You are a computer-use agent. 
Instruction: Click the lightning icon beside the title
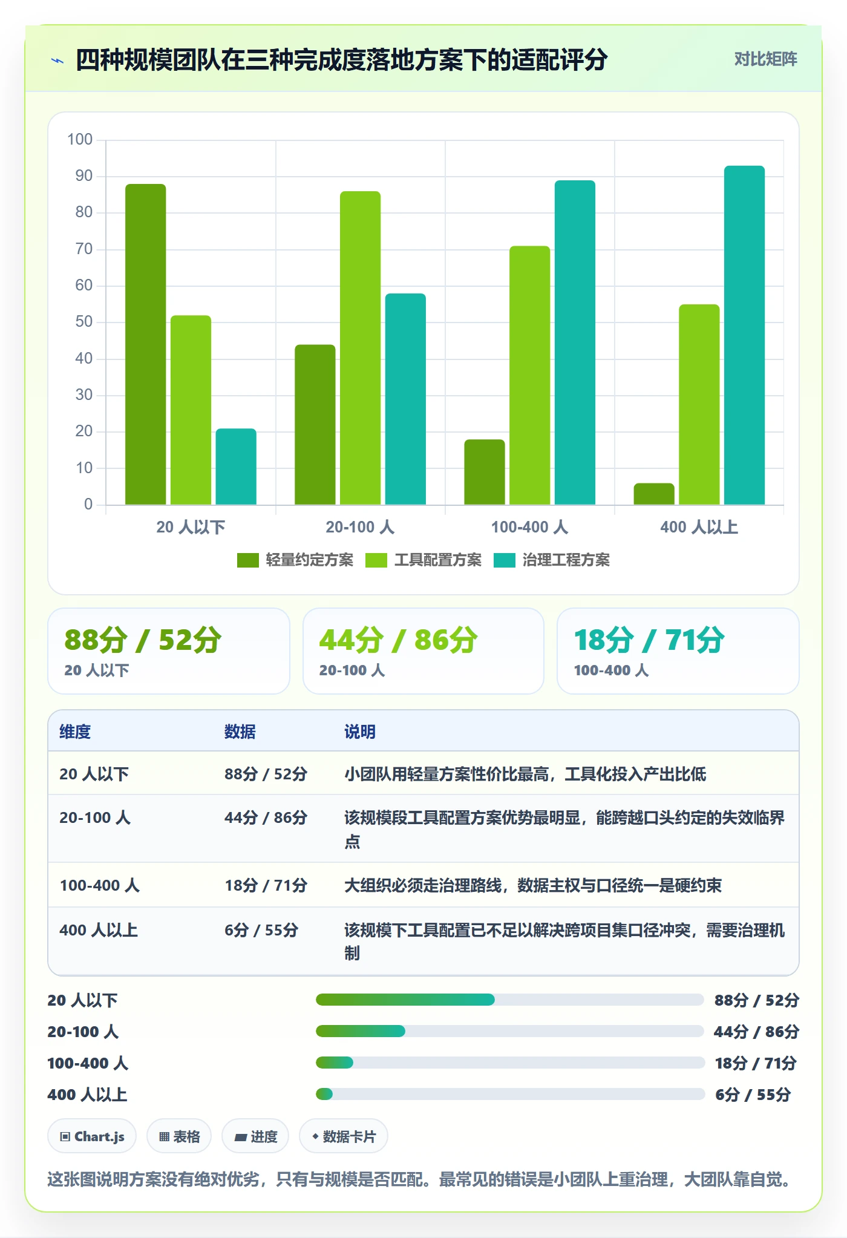coord(57,60)
